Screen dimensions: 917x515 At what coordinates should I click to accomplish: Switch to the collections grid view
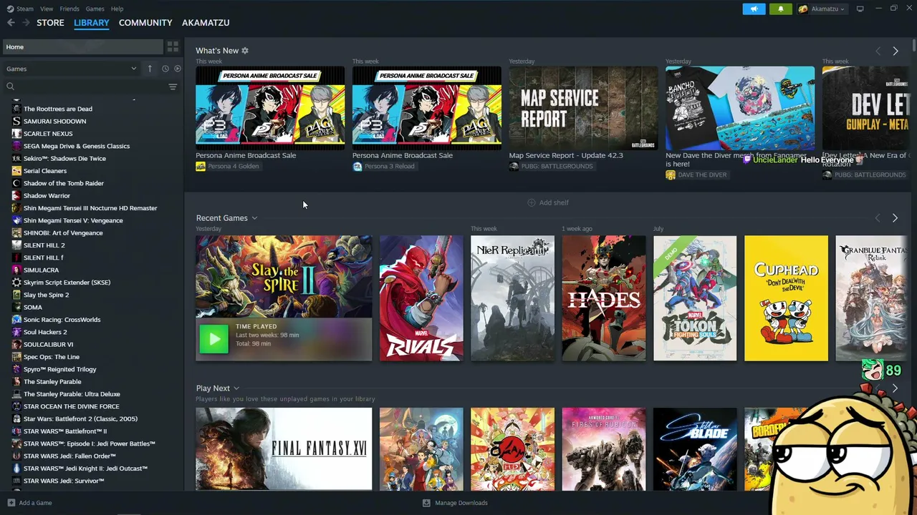tap(173, 46)
